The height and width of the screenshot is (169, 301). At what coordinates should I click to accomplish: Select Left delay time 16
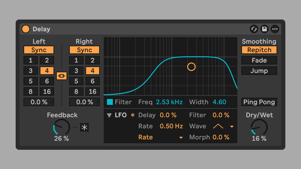47,92
